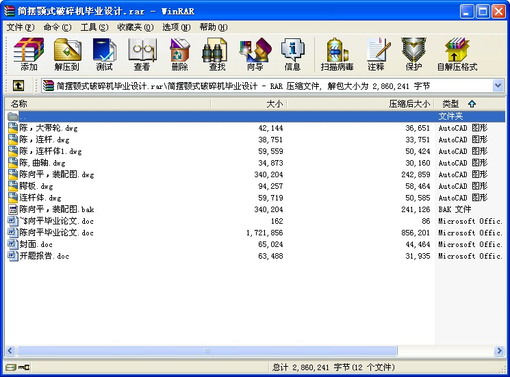Click right arrow of horizontal scrollbar

coord(500,351)
